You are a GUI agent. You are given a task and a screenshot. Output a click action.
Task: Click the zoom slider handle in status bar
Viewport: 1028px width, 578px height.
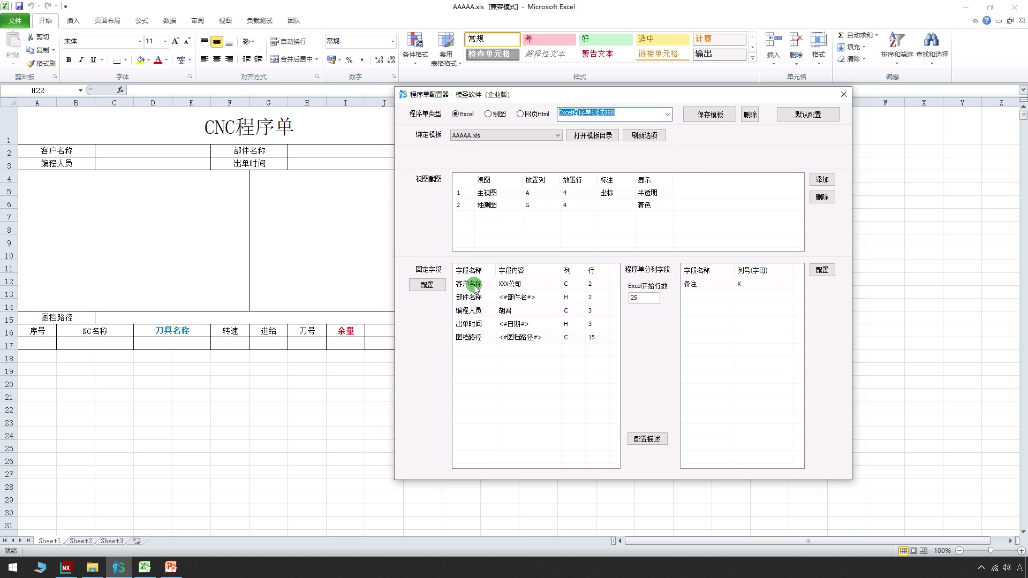pyautogui.click(x=991, y=551)
